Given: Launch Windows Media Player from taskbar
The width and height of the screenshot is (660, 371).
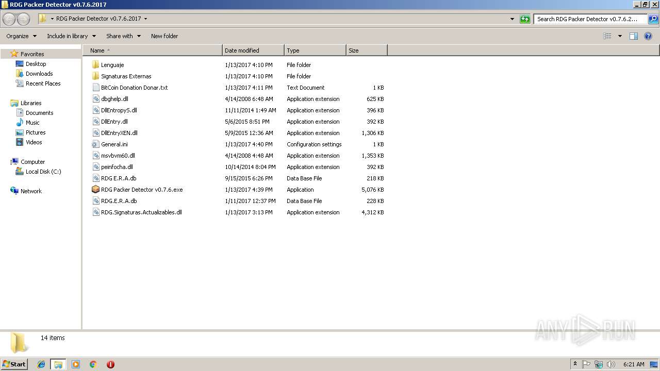Looking at the screenshot, I should 76,364.
